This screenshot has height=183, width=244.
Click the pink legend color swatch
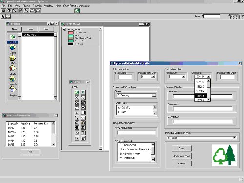(71, 33)
